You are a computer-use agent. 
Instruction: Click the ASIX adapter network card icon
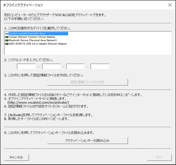[7, 44]
